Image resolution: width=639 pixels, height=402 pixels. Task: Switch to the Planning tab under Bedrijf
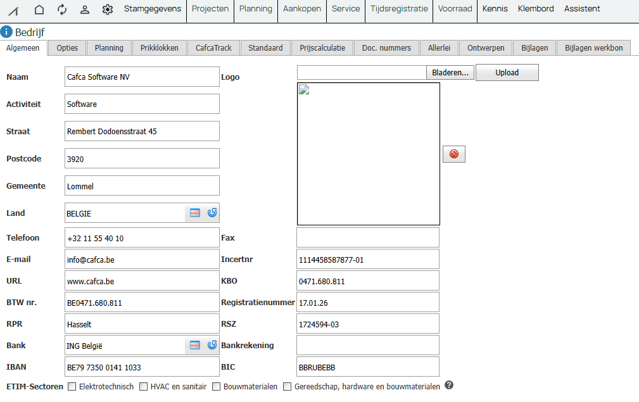109,47
